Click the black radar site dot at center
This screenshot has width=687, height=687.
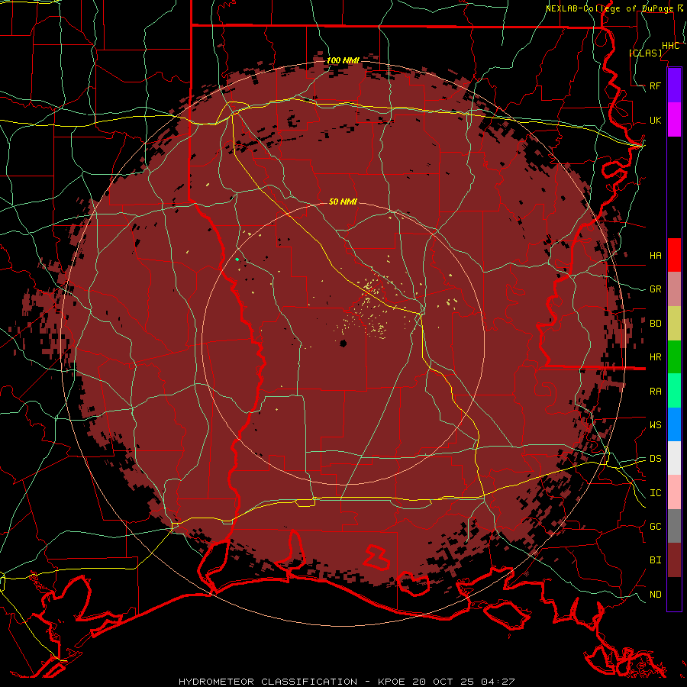343,343
